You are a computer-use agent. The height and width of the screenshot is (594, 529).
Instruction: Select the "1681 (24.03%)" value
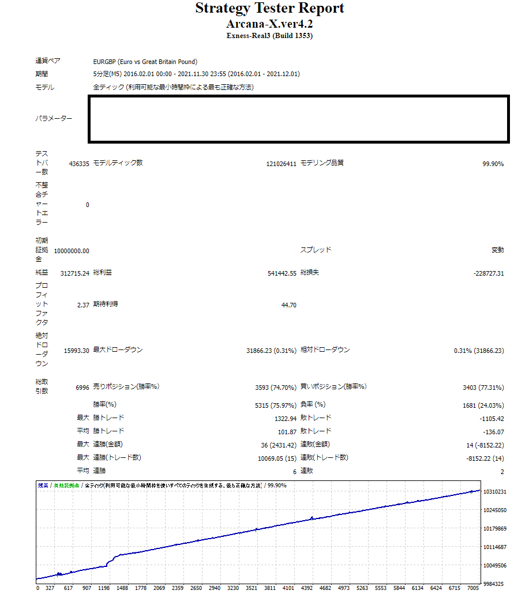[483, 405]
